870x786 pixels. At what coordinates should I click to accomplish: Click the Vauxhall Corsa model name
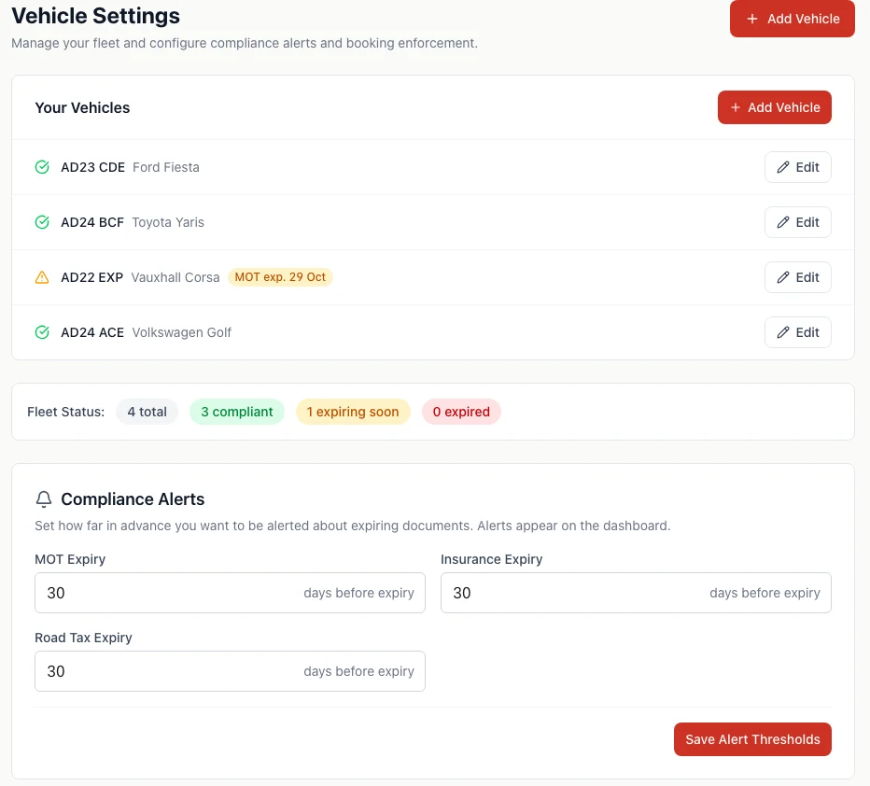[175, 277]
